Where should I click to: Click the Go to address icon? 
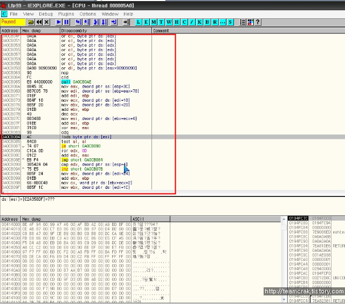click(x=126, y=22)
